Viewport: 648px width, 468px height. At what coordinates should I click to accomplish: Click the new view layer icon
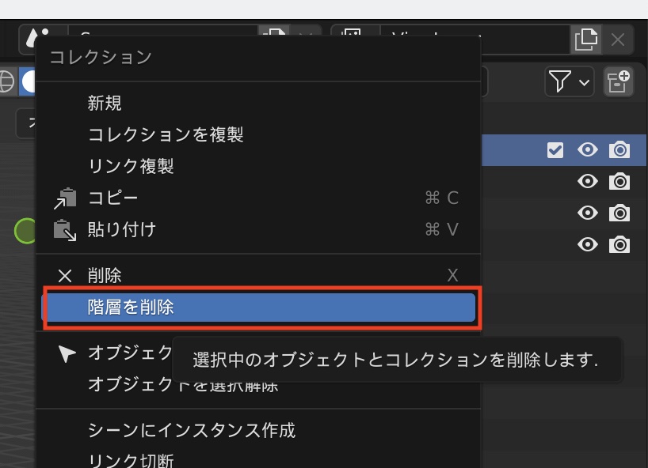(x=585, y=39)
